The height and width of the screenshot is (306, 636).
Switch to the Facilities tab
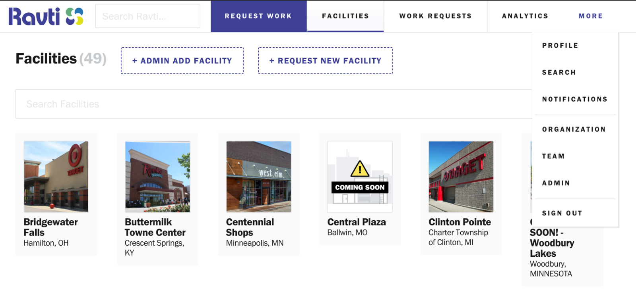[x=345, y=16]
